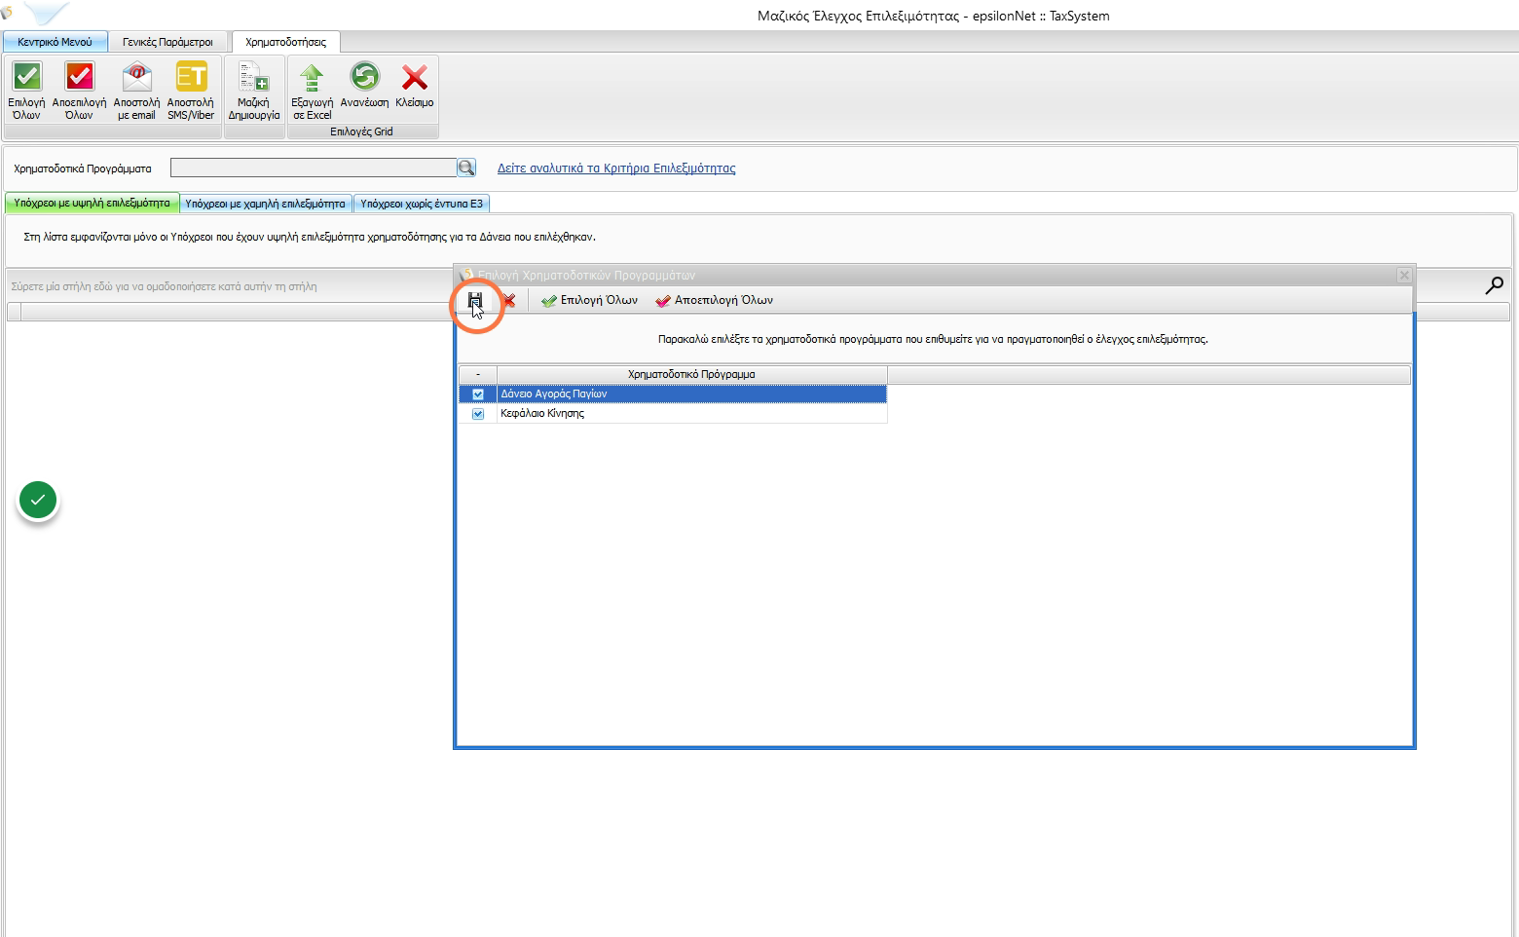Show Υπόχρεοι με υψηλή επιλεξιμότητα tab
This screenshot has width=1519, height=937.
click(x=93, y=204)
